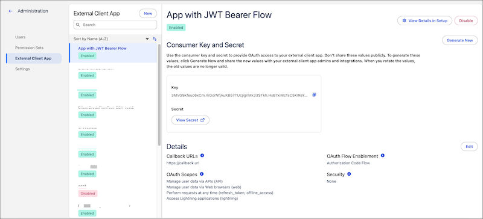Click Authorization Code Flow text
483x219 pixels.
[348, 163]
